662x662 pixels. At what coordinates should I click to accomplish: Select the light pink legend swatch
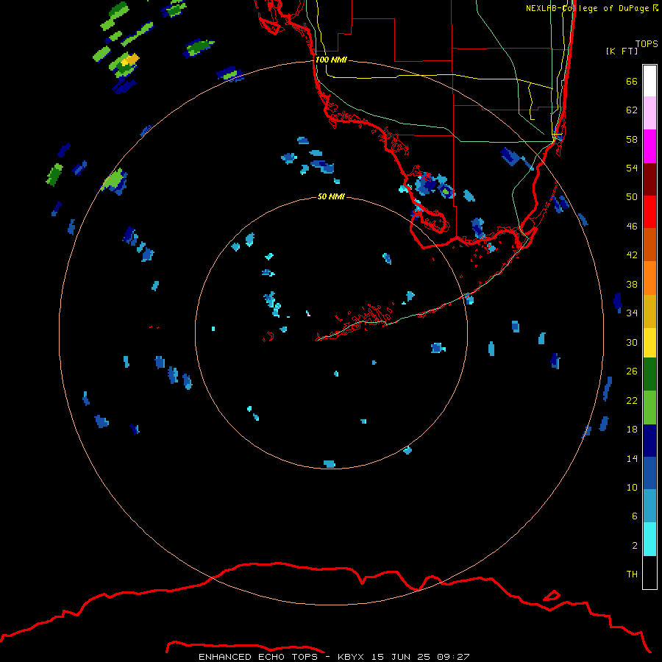click(649, 113)
